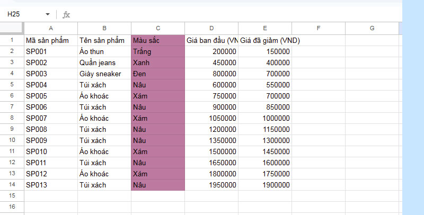Click 'Túi xách' in the SP013 row
Viewport: 424px width, 215px height.
(104, 185)
